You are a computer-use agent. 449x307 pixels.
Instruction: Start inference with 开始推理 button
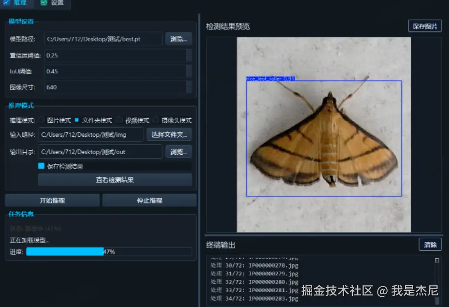tap(52, 200)
